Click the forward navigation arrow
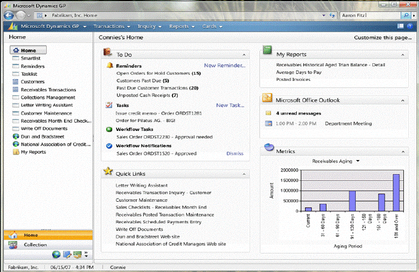Viewport: 419px width, 272px height. click(x=21, y=15)
